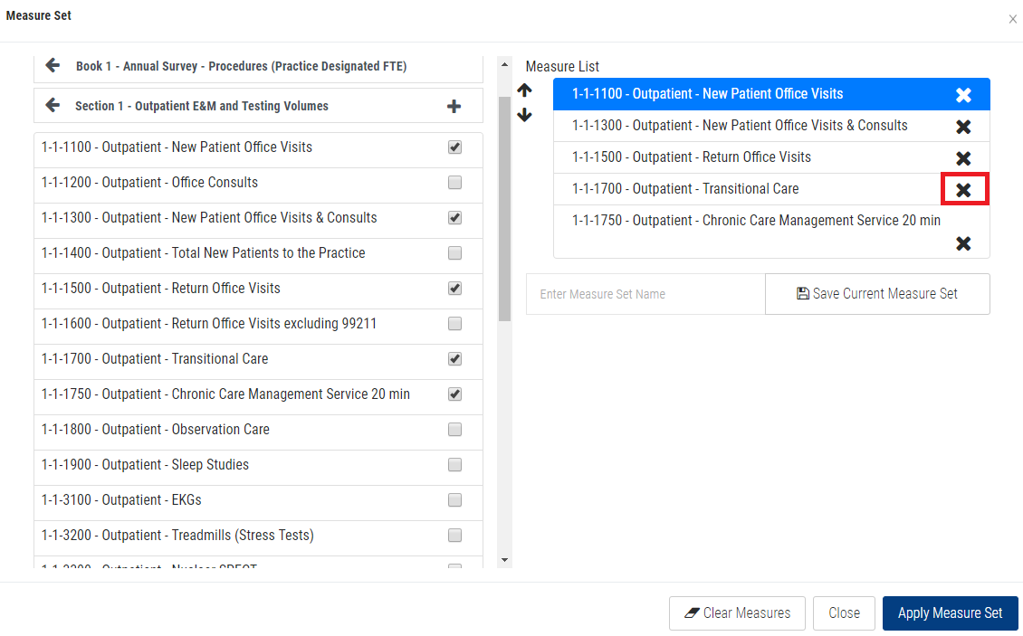Enable Observation Care measure checkbox
The height and width of the screenshot is (636, 1023).
tap(454, 430)
